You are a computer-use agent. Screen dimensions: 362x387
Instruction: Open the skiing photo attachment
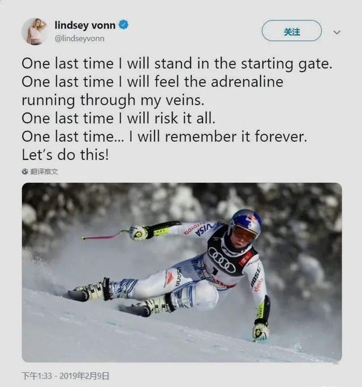pyautogui.click(x=182, y=273)
